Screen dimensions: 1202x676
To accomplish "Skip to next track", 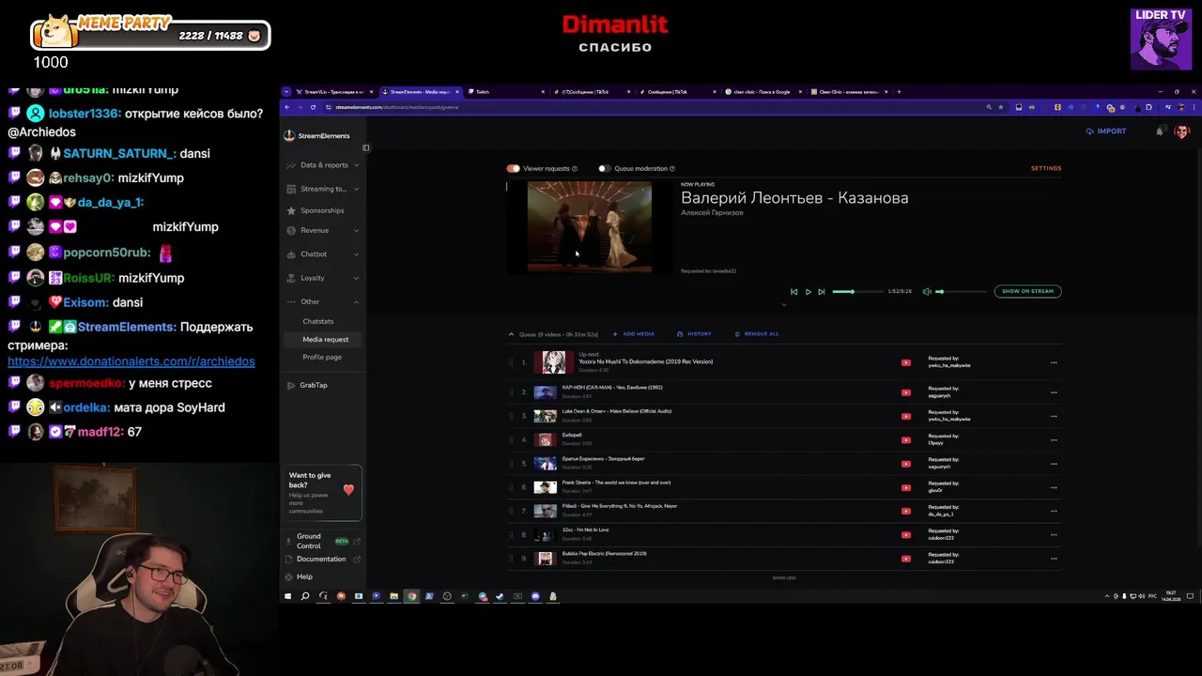I will click(822, 292).
